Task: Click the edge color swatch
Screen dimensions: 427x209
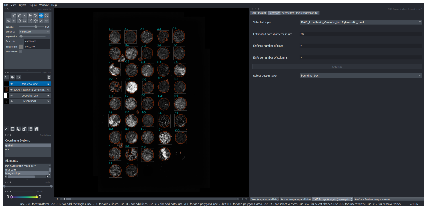Action: point(21,47)
